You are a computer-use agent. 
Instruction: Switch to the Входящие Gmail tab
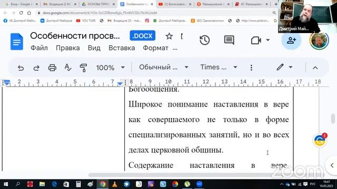pos(60,4)
